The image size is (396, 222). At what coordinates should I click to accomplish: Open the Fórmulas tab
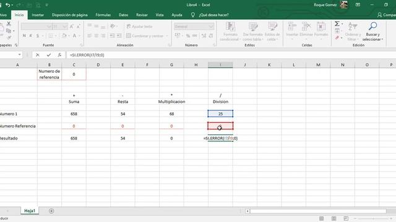tap(103, 15)
